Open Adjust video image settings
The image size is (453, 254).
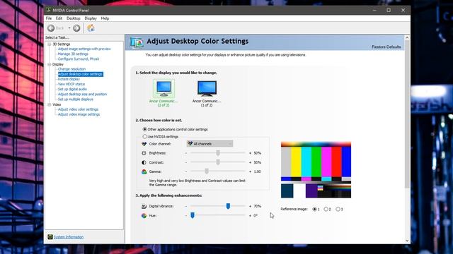click(x=79, y=114)
